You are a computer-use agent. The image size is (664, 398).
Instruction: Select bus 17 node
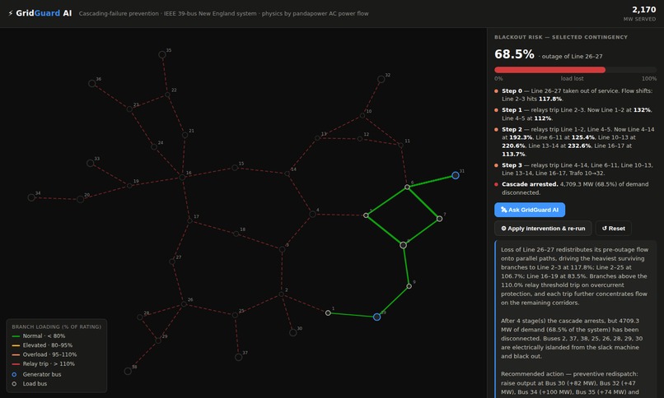pos(189,220)
